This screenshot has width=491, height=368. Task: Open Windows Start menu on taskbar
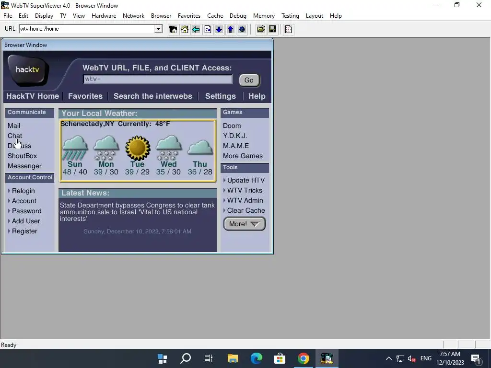162,358
